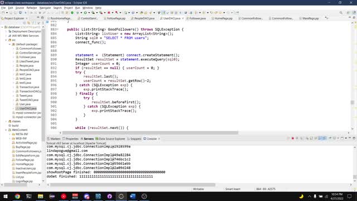Click the editor horizontal scrollbar
The width and height of the screenshot is (357, 201).
150,133
